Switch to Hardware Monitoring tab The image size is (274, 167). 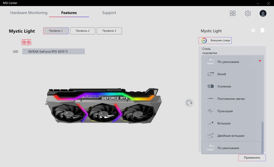[x=29, y=13]
